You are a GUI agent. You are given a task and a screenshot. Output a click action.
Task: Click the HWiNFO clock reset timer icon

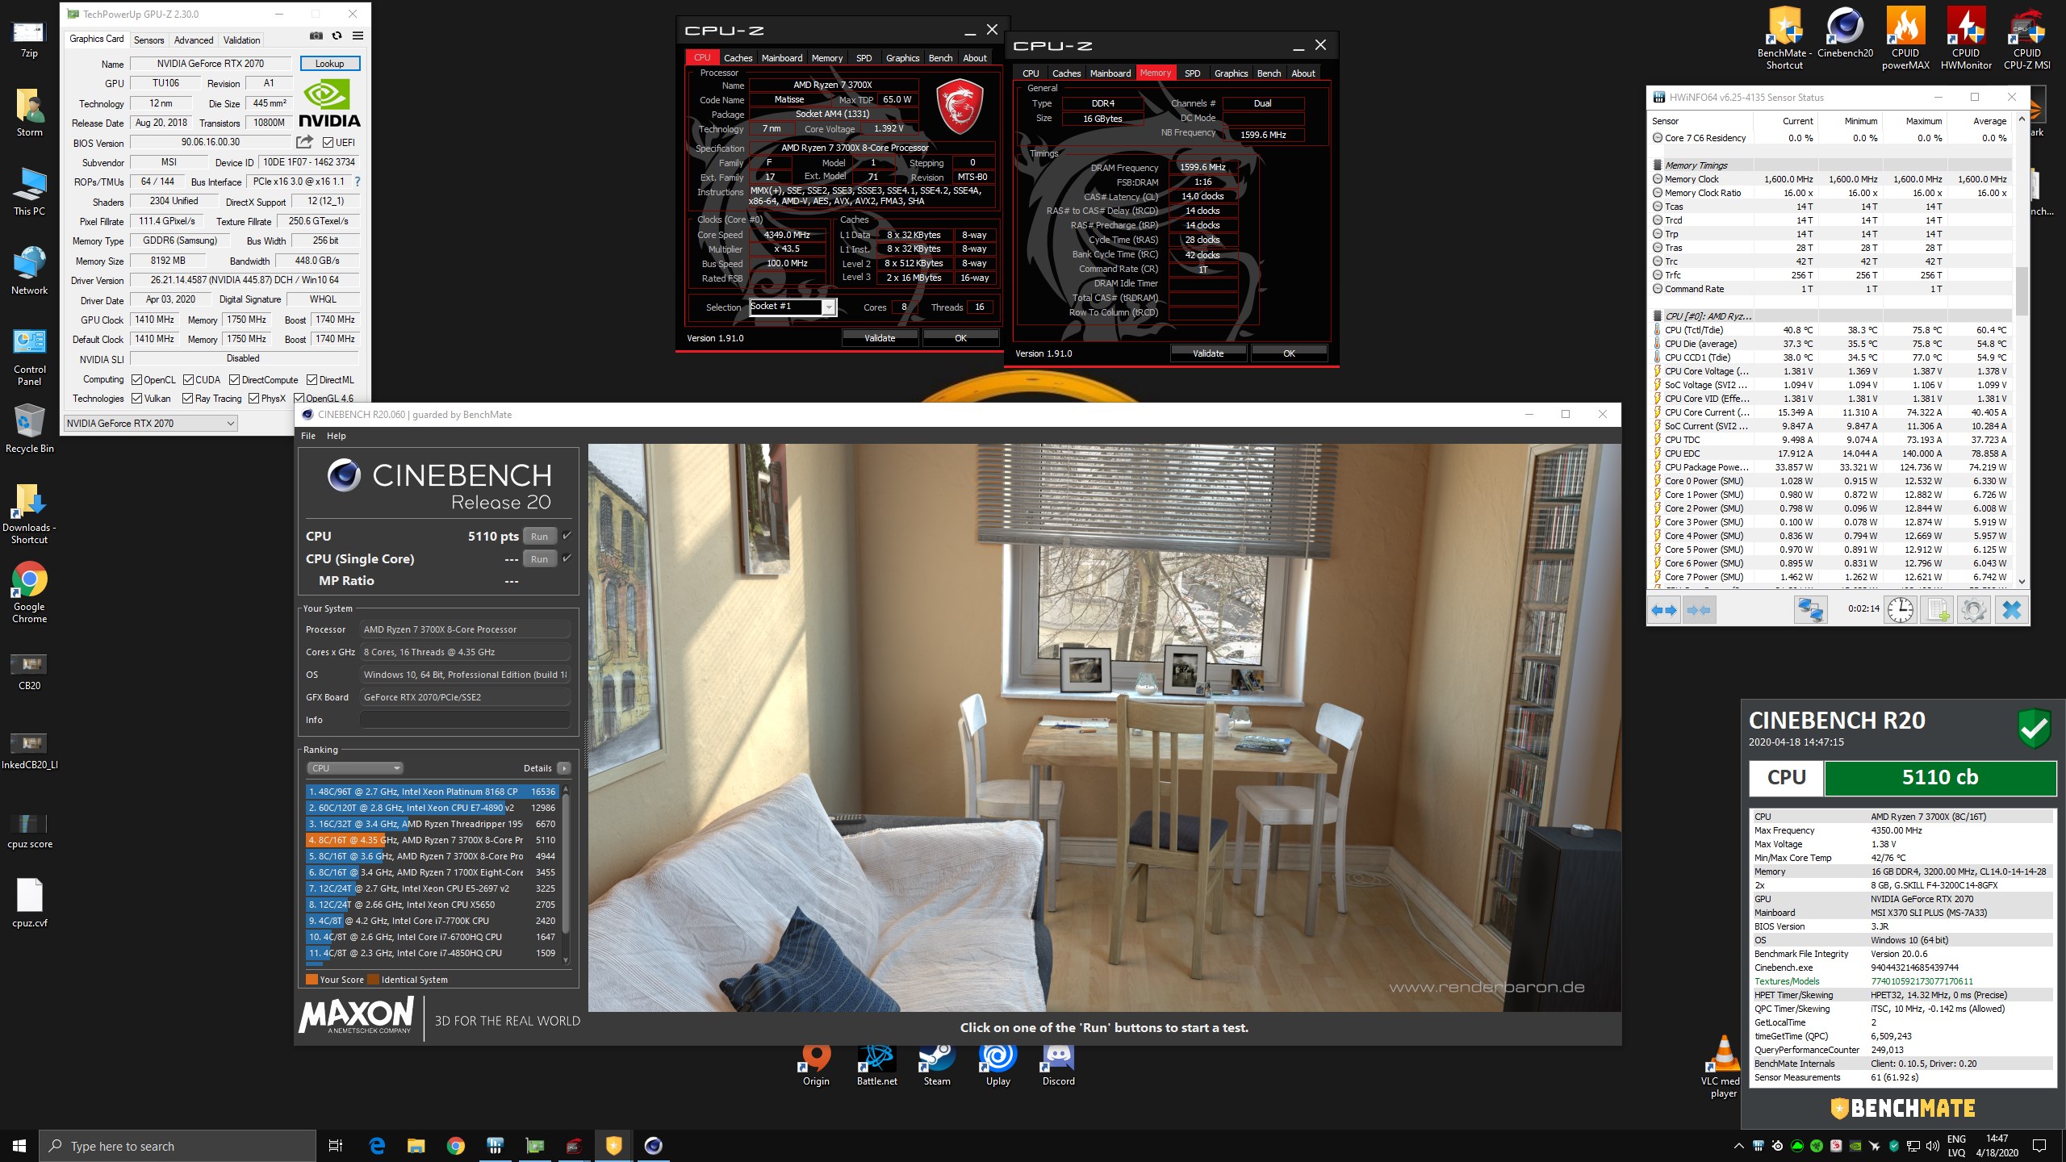point(1901,609)
